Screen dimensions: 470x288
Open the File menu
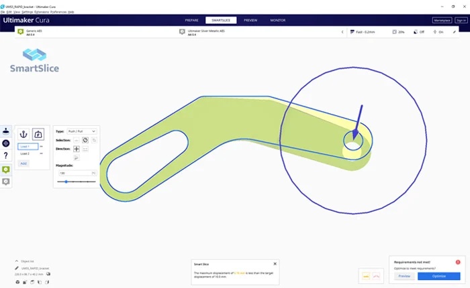click(x=3, y=12)
